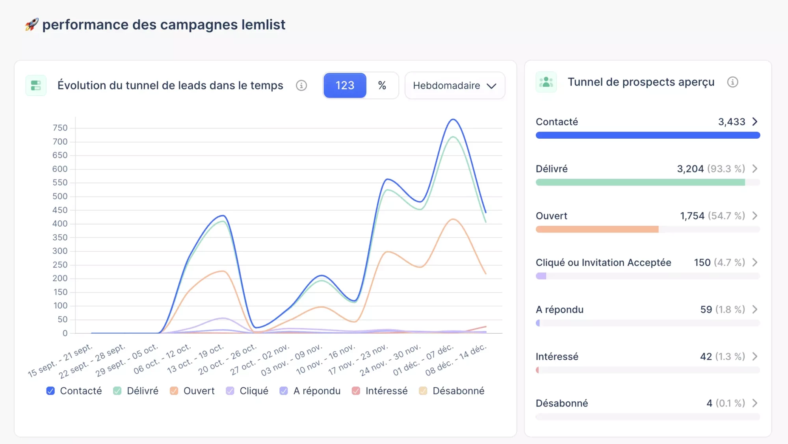Click the 03 nov. - 09 nov. axis label
This screenshot has width=788, height=444.
(292, 360)
